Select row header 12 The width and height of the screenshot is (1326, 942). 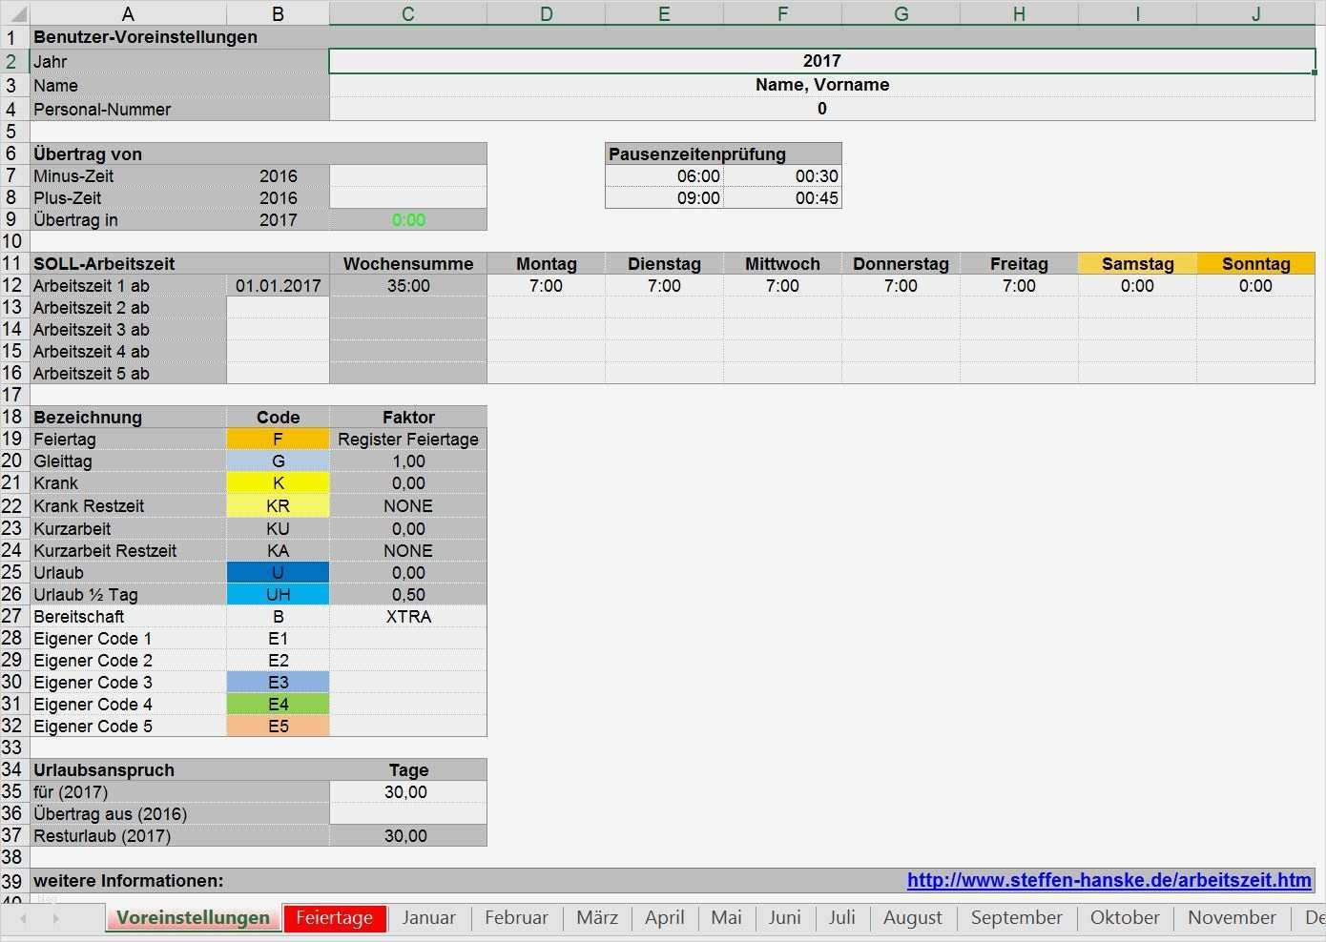14,285
